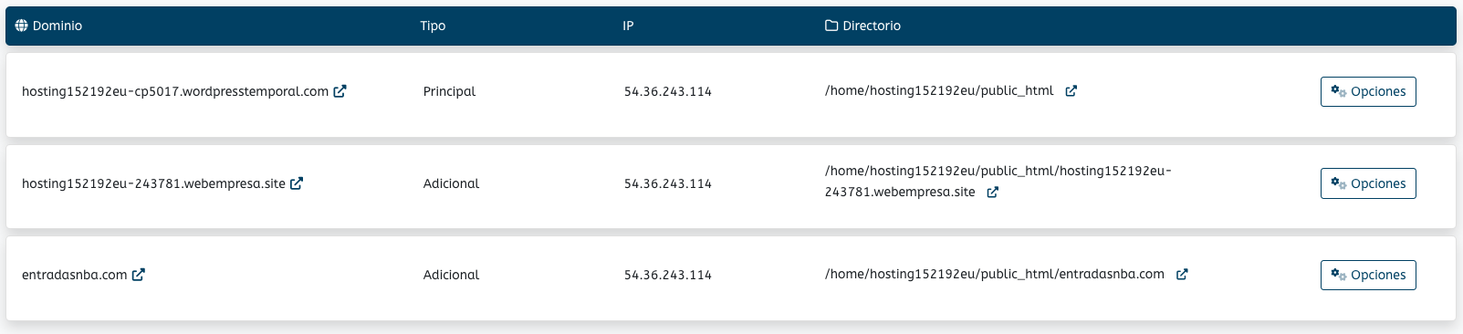This screenshot has height=334, width=1463.
Task: Visit hosting152192eu-cp5017.wordpresstemporal.com domain link
Action: pyautogui.click(x=175, y=91)
